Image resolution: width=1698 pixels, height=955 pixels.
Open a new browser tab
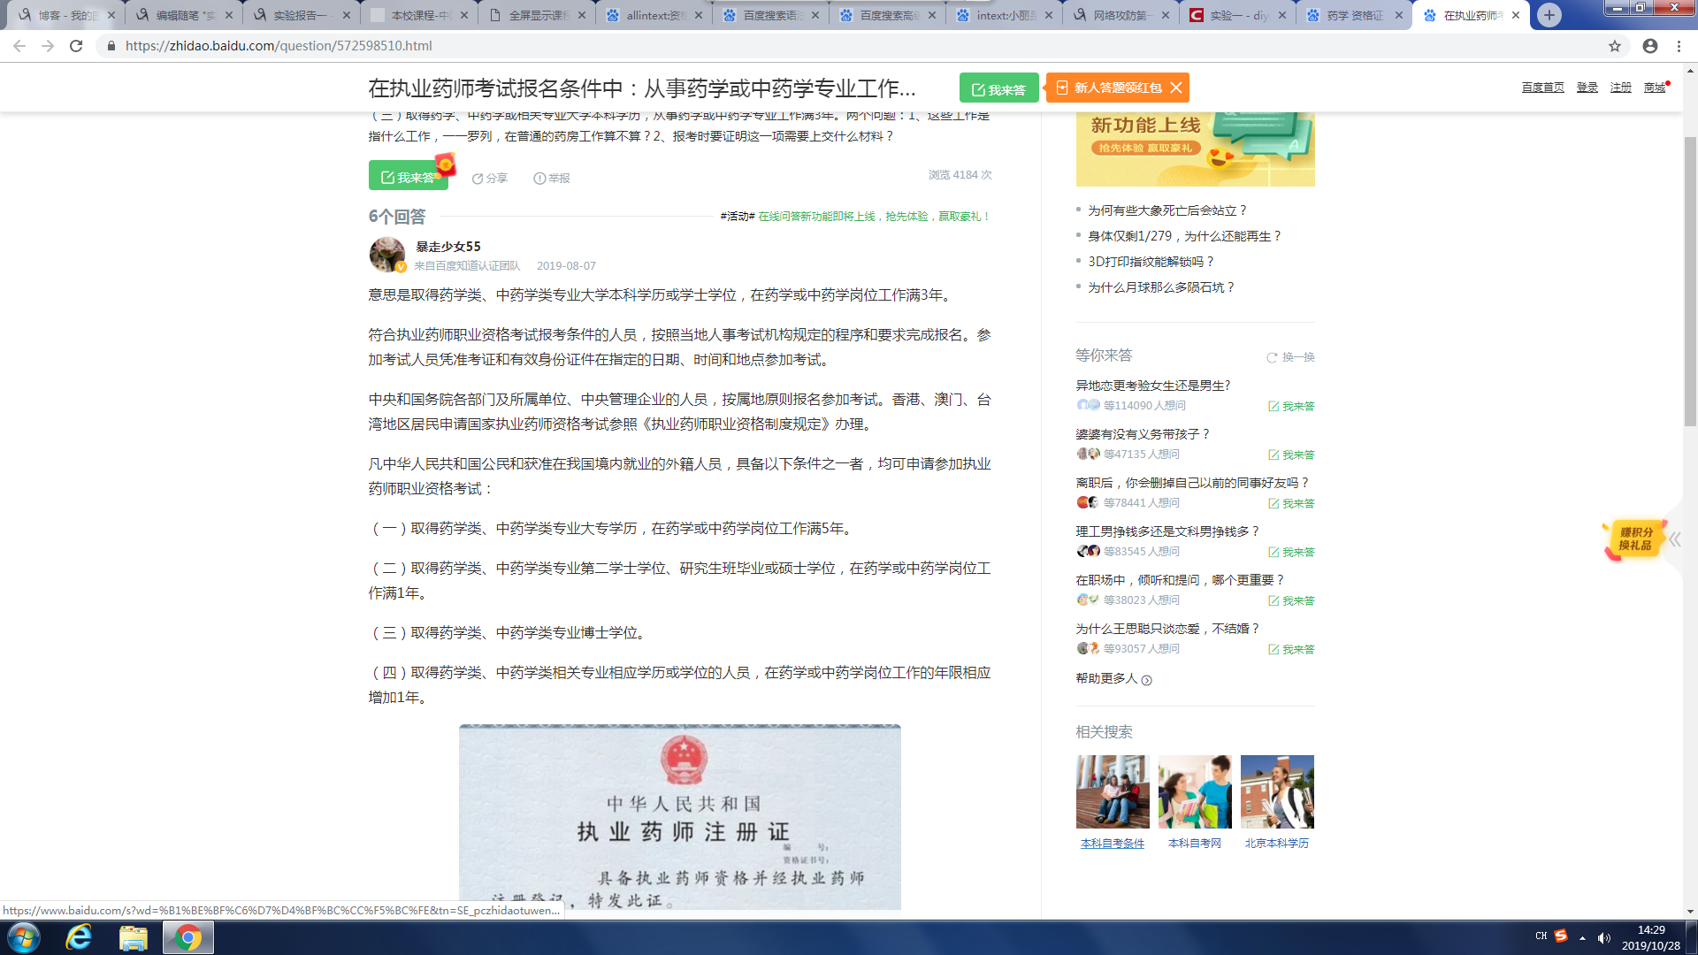(1549, 15)
